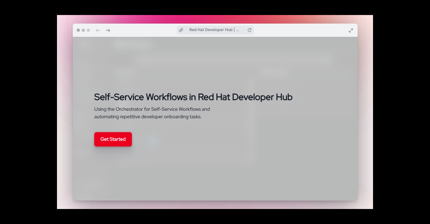Expand the demo window to fullscreen
The image size is (430, 224).
click(x=351, y=30)
